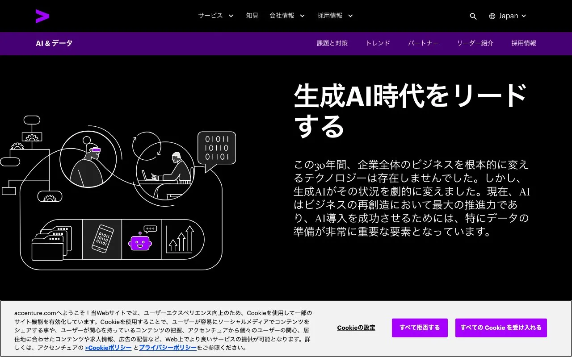Open Cookieの設定
This screenshot has height=357, width=572.
356,328
